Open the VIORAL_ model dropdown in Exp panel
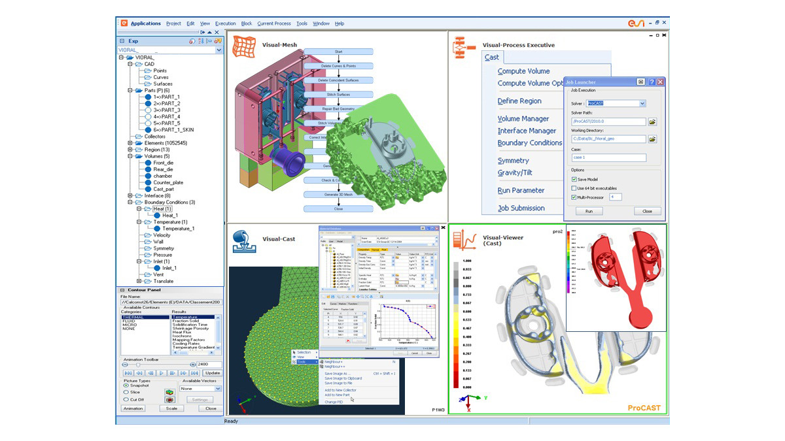Viewport: 785px width, 441px height. (x=218, y=50)
